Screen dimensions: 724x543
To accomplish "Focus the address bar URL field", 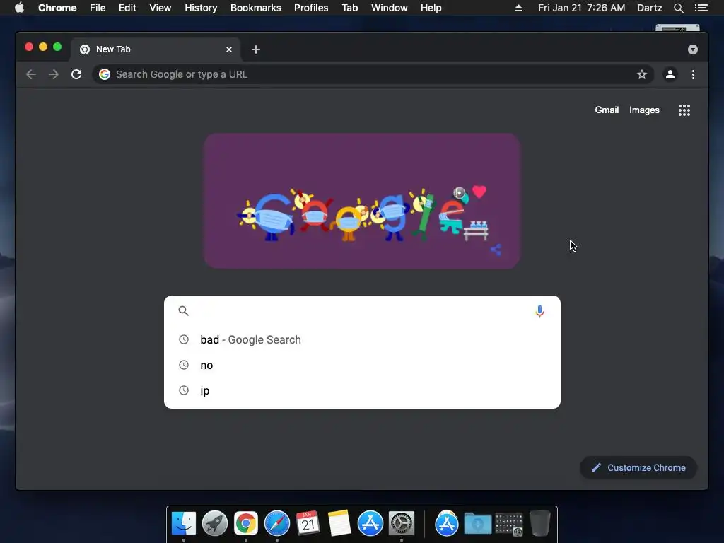I will tap(373, 74).
